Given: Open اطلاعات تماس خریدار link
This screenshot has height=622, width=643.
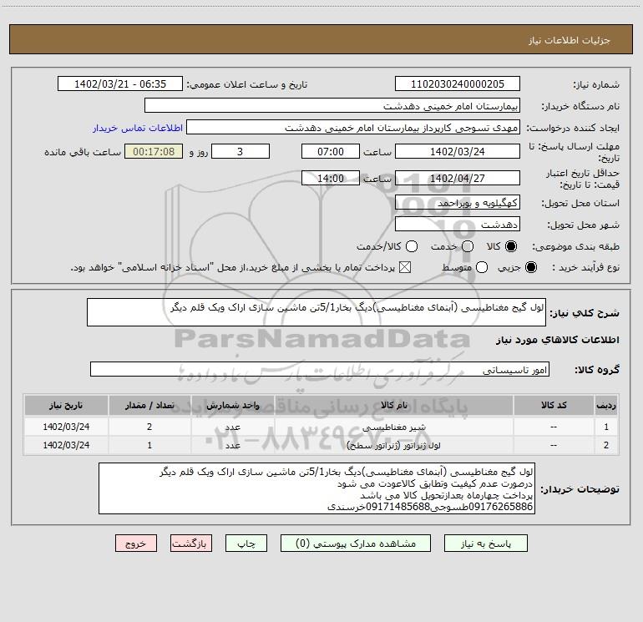Looking at the screenshot, I should point(138,128).
